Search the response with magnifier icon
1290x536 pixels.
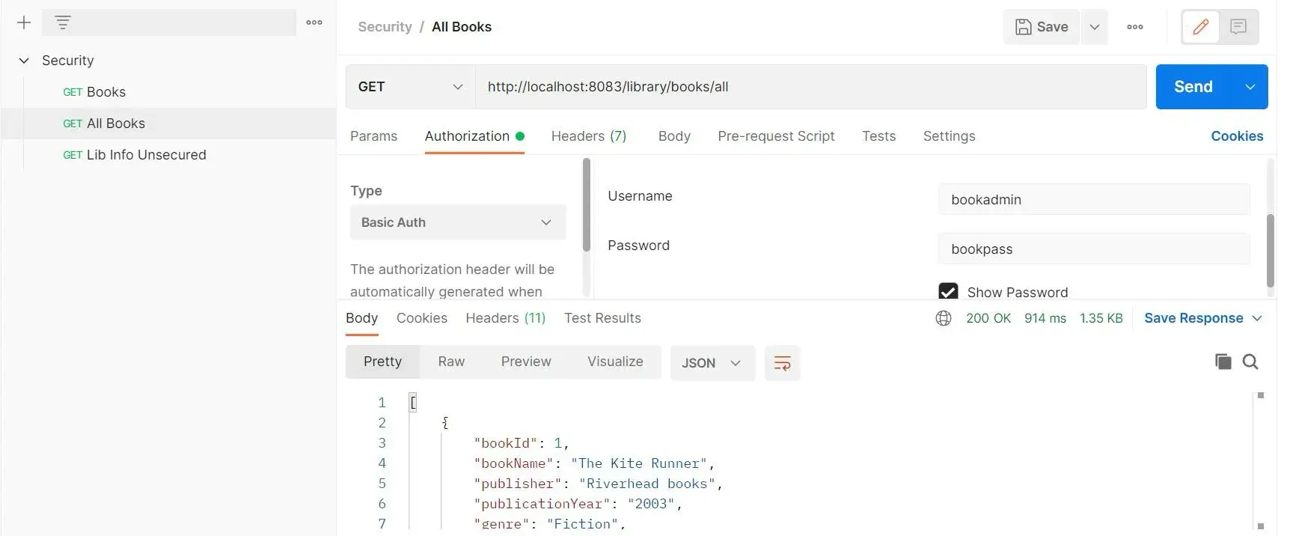tap(1250, 362)
